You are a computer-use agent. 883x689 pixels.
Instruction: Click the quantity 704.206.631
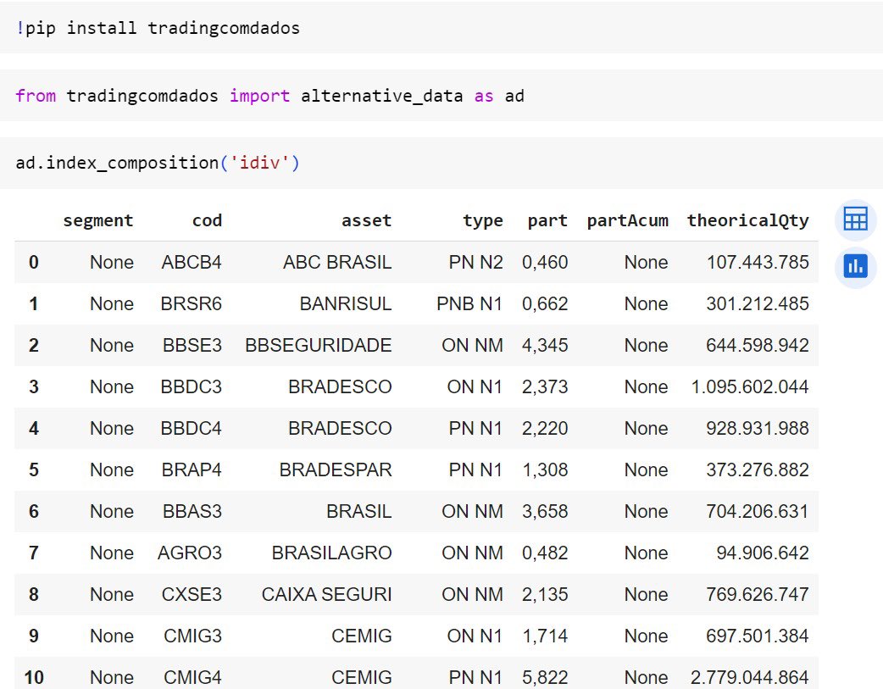758,511
